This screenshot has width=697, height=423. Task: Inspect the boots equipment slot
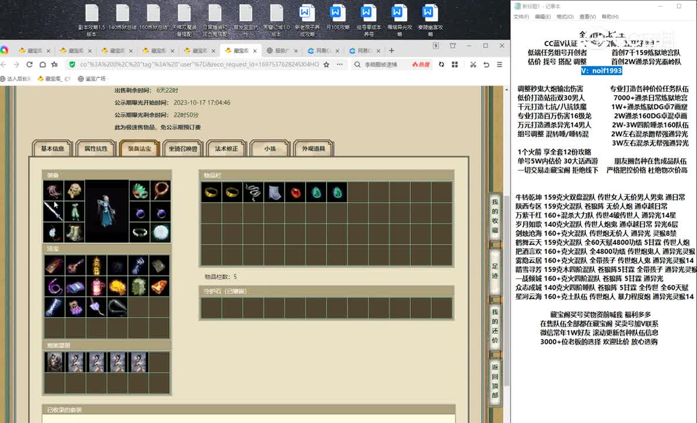click(x=74, y=232)
